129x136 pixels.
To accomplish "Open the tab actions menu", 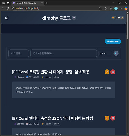I will [x=8, y=3].
